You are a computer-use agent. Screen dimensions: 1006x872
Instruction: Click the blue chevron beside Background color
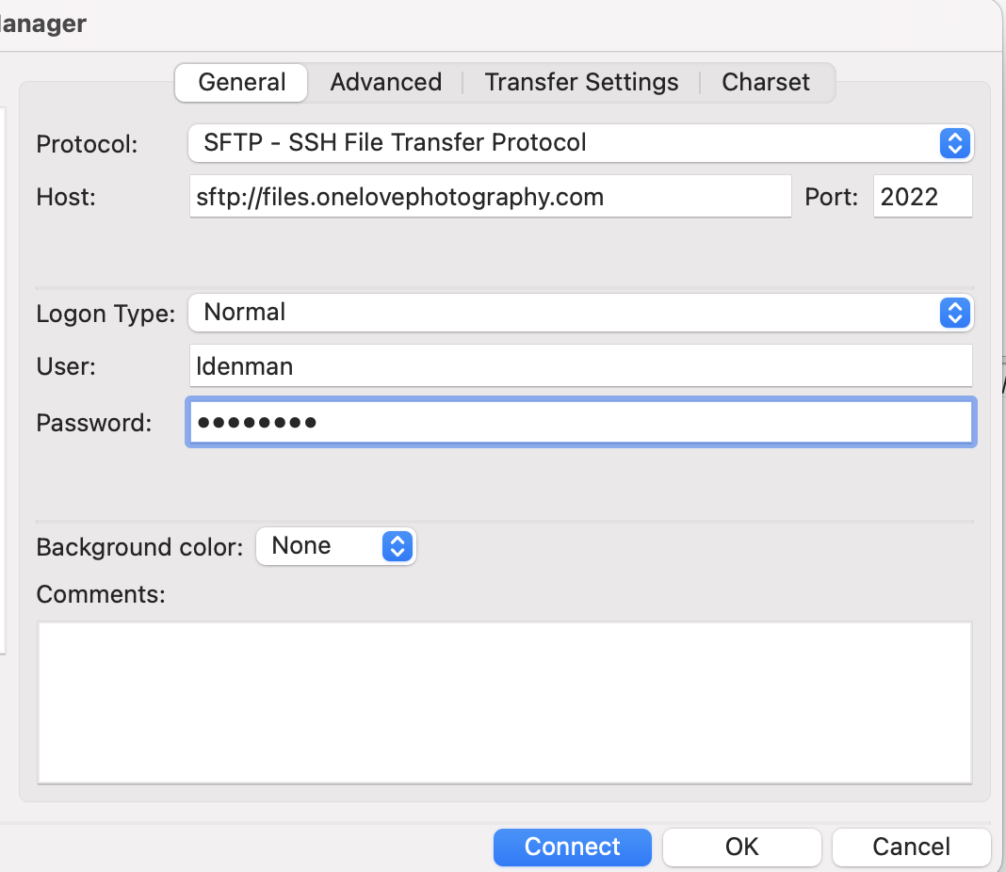tap(398, 546)
